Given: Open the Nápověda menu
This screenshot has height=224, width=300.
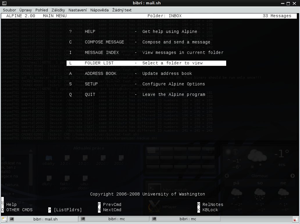Looking at the screenshot, I should click(99, 10).
